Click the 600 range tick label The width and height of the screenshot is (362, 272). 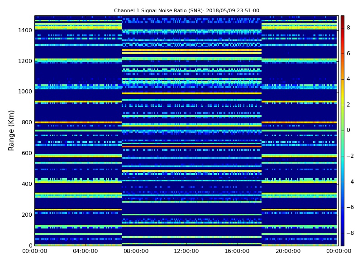27,153
